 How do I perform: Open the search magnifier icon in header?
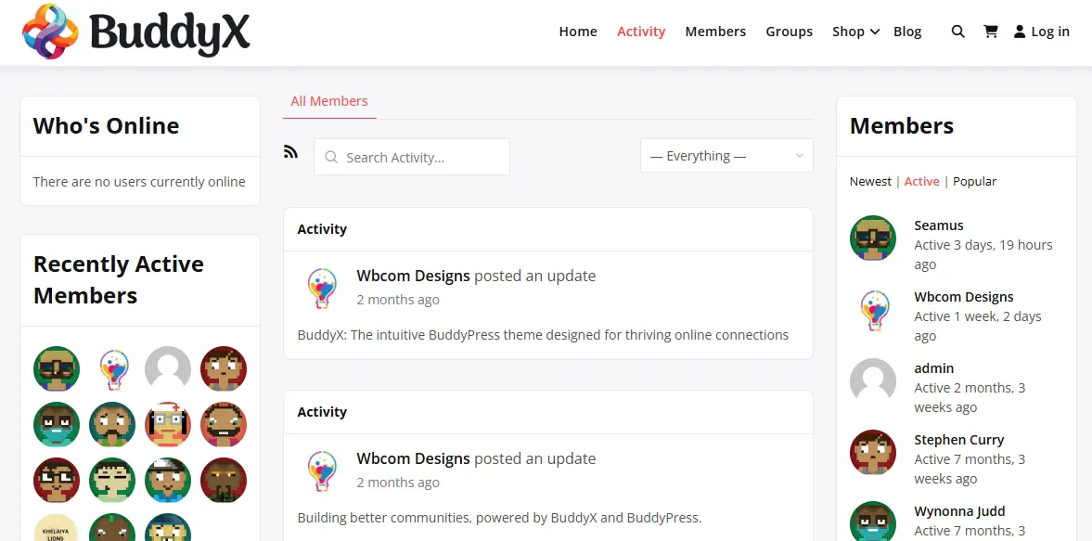[958, 32]
